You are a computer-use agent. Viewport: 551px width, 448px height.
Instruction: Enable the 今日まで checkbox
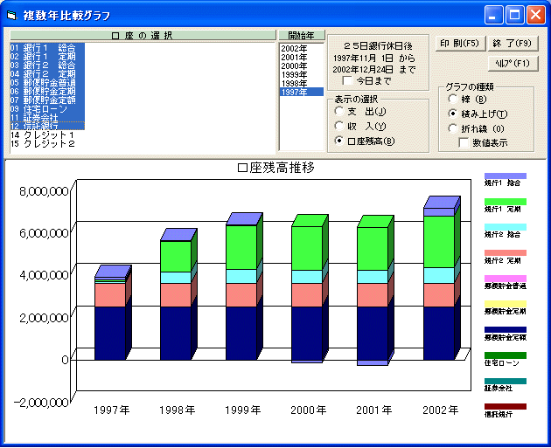point(348,80)
